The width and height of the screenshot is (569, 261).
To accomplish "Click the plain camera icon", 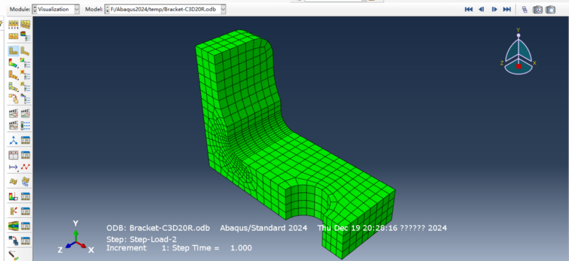I will click(551, 10).
